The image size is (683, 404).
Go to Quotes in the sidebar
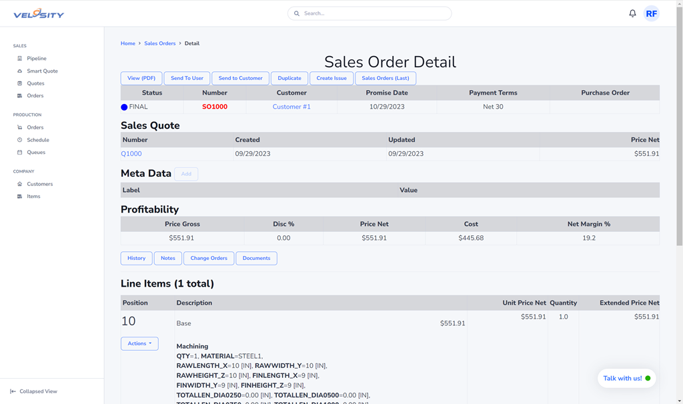click(x=35, y=83)
